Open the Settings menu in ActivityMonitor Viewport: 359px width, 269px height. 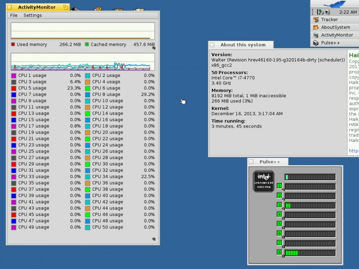(32, 15)
